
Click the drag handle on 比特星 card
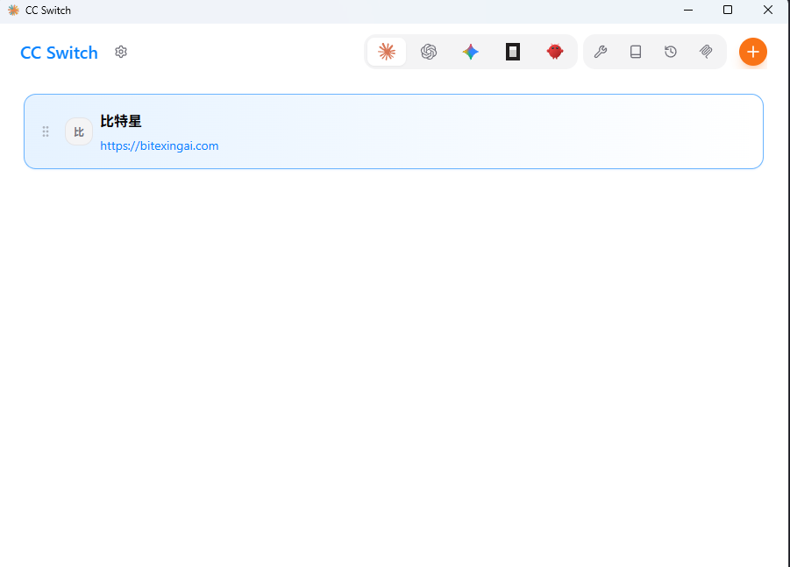point(46,131)
